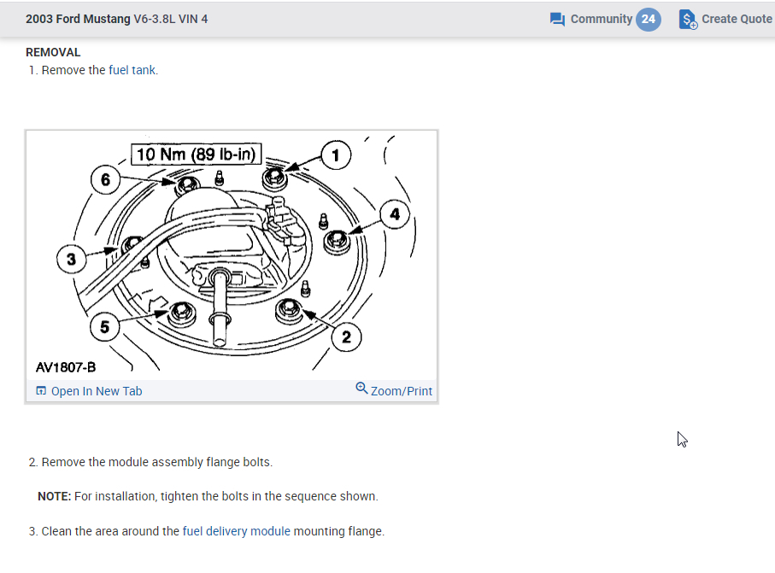
Task: Click the "Open In New Tab" link text
Action: point(97,391)
